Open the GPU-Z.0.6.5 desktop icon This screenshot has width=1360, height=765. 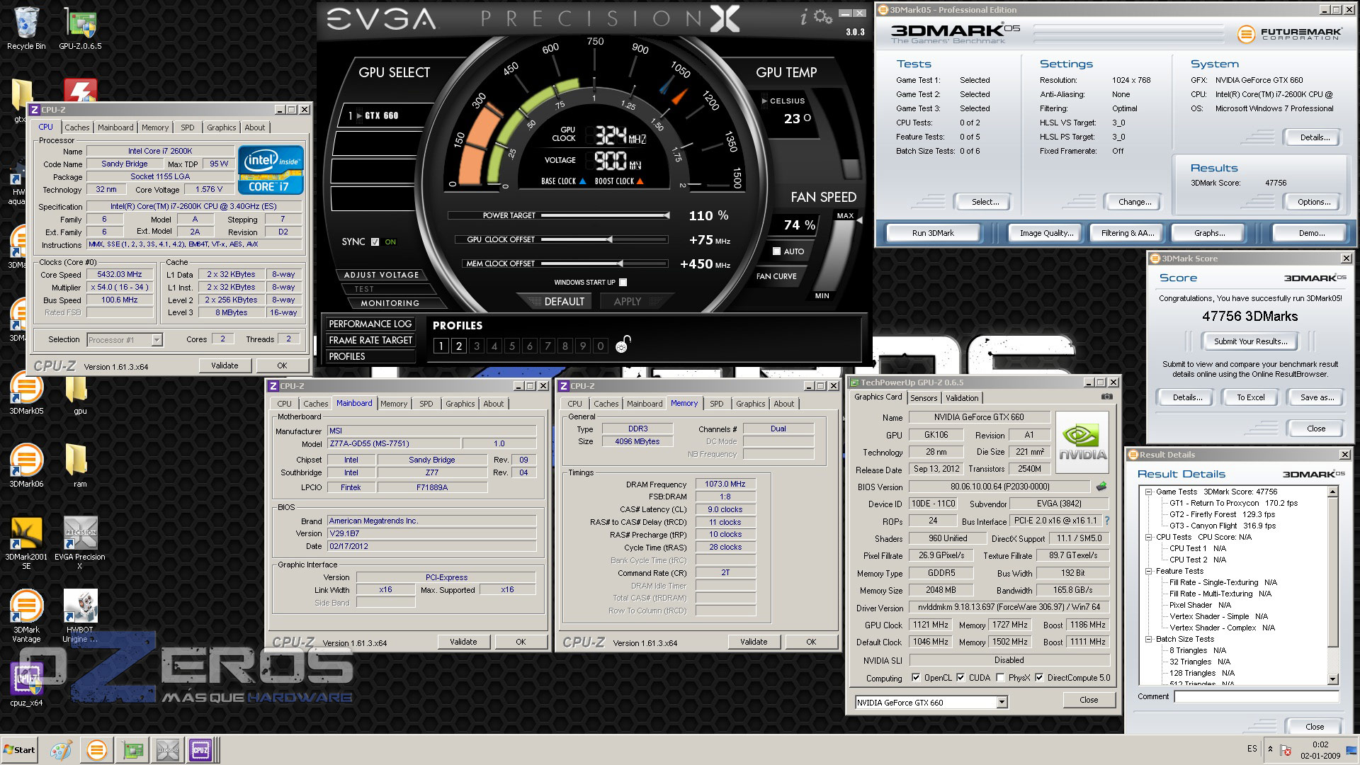(x=80, y=25)
